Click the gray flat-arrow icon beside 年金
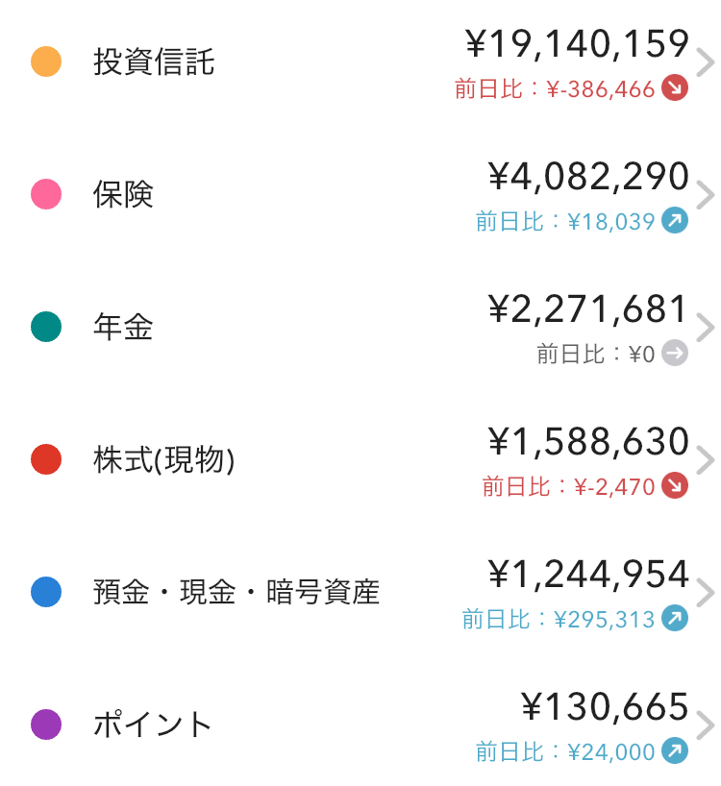 [676, 355]
